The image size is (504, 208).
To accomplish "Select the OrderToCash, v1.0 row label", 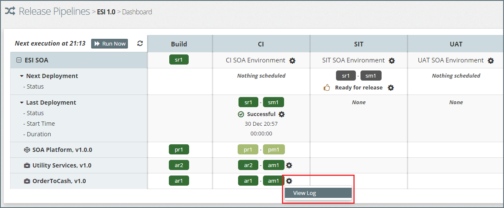I will click(59, 181).
